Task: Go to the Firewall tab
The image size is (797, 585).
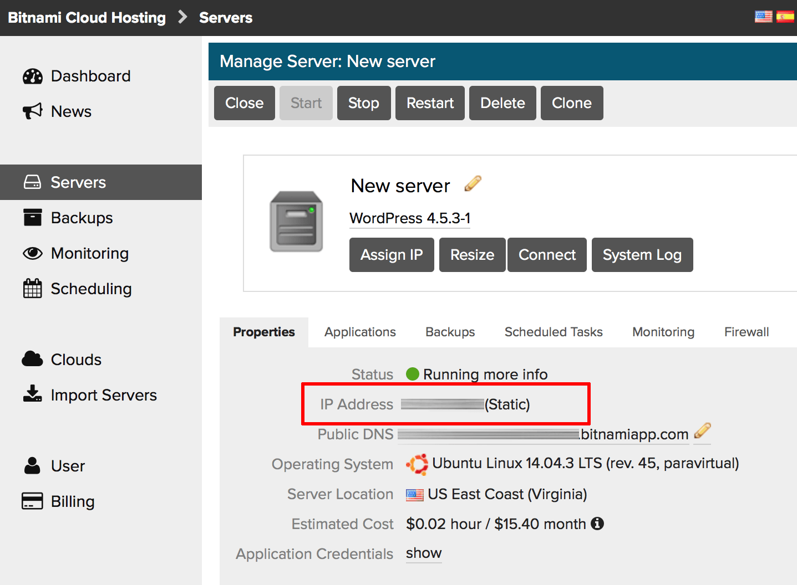Action: click(747, 332)
